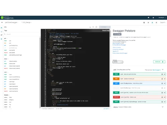Screen dimensions: 167x125
Task: Select Info in the navigation panel
Action: click(5, 27)
